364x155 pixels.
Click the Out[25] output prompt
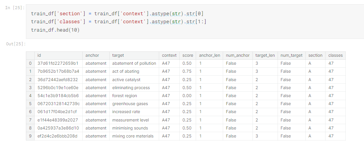pyautogui.click(x=16, y=44)
